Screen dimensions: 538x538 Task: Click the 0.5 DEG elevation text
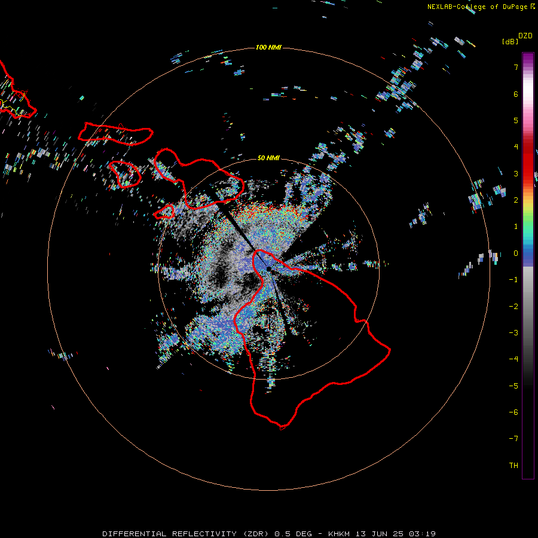point(294,534)
